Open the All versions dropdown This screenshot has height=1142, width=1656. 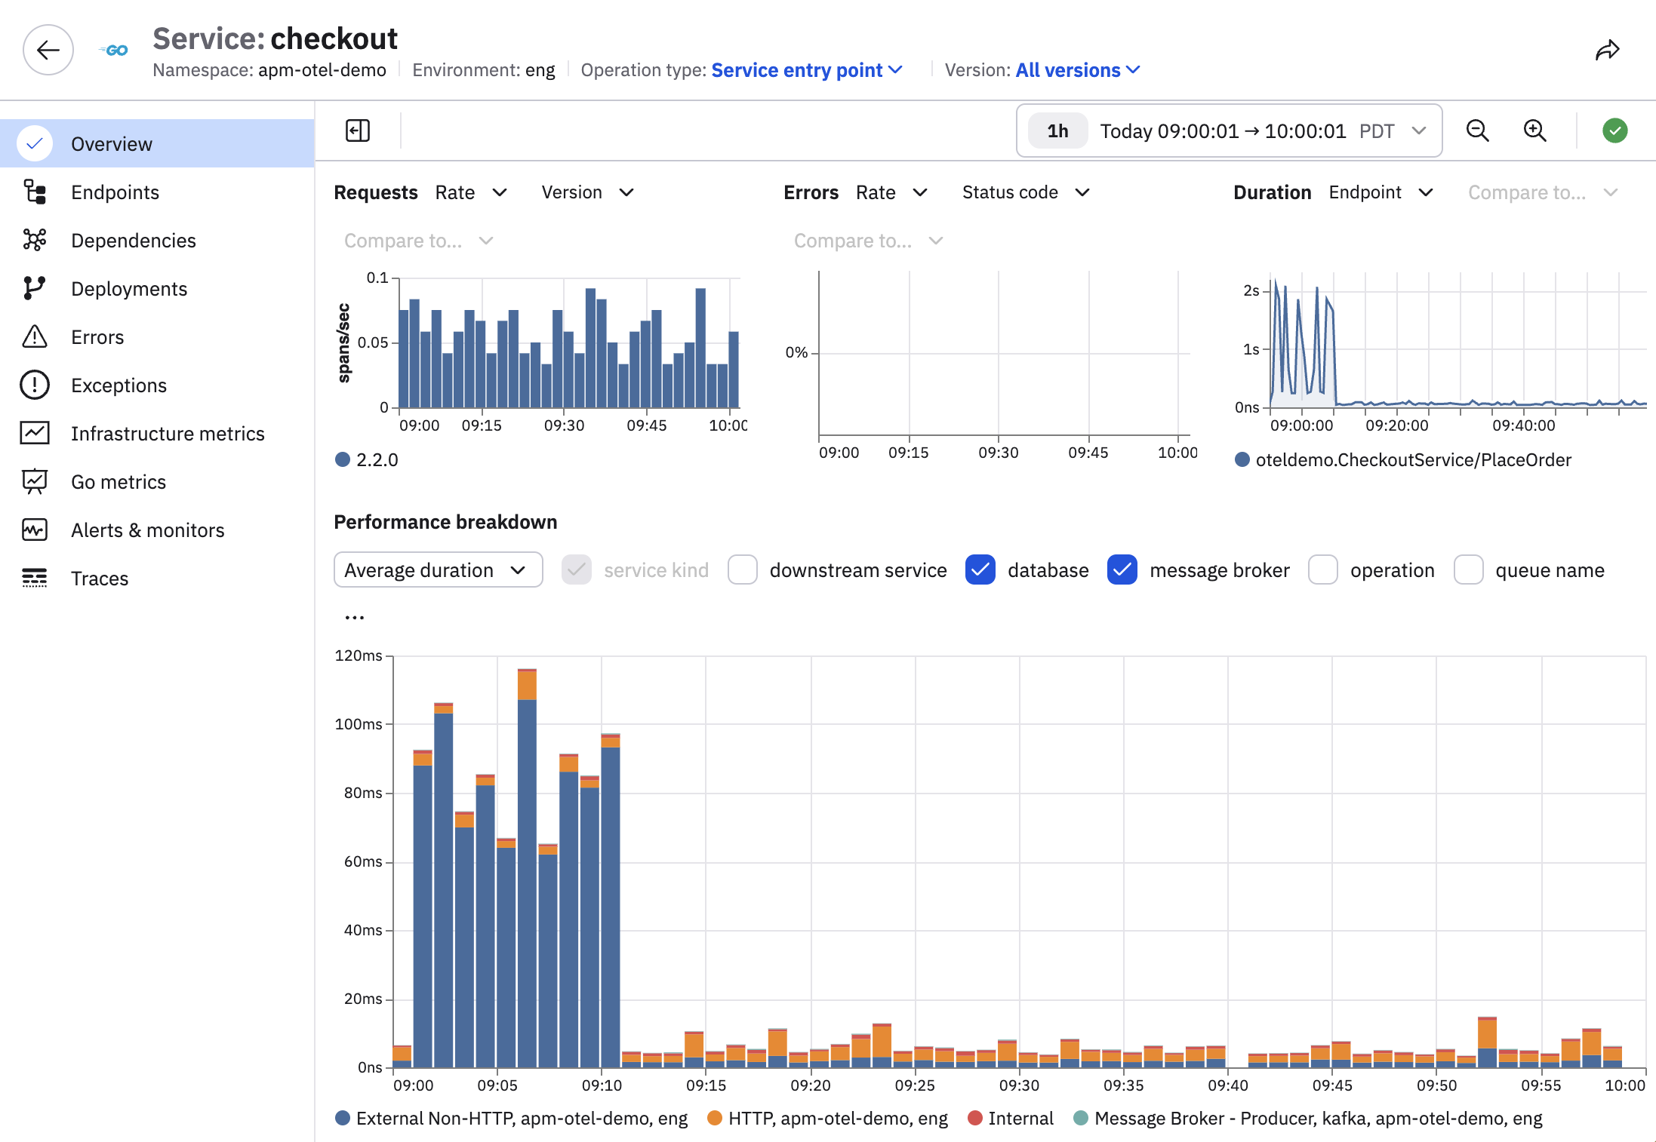(1078, 70)
